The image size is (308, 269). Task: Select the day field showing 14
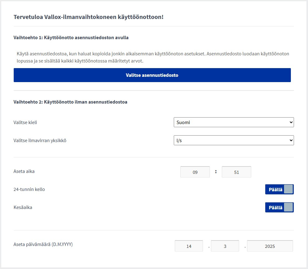189,246
